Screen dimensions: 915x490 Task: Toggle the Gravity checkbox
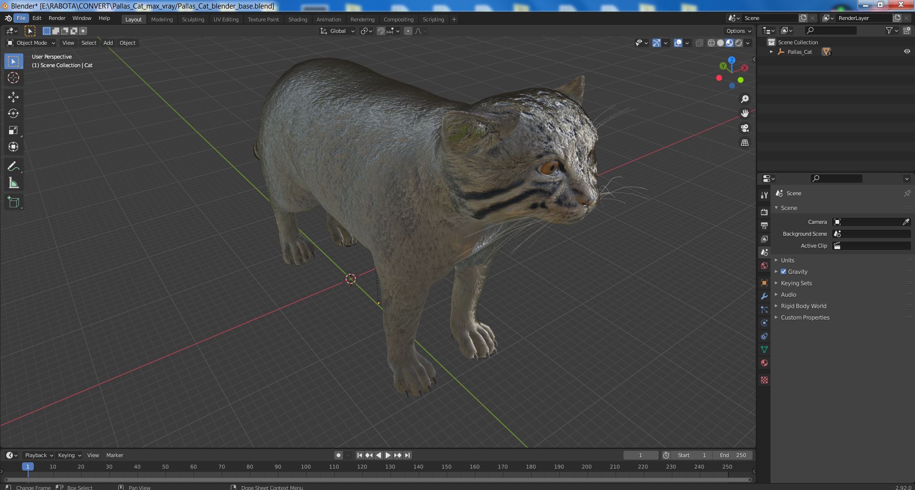click(783, 271)
